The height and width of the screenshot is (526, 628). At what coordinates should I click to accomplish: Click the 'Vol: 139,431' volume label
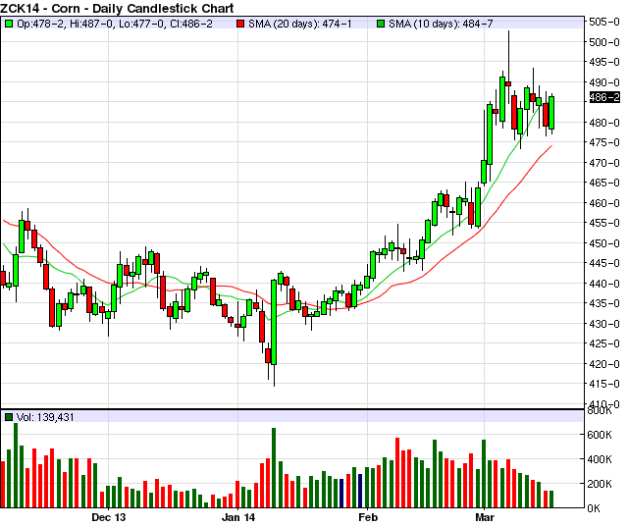(x=45, y=417)
